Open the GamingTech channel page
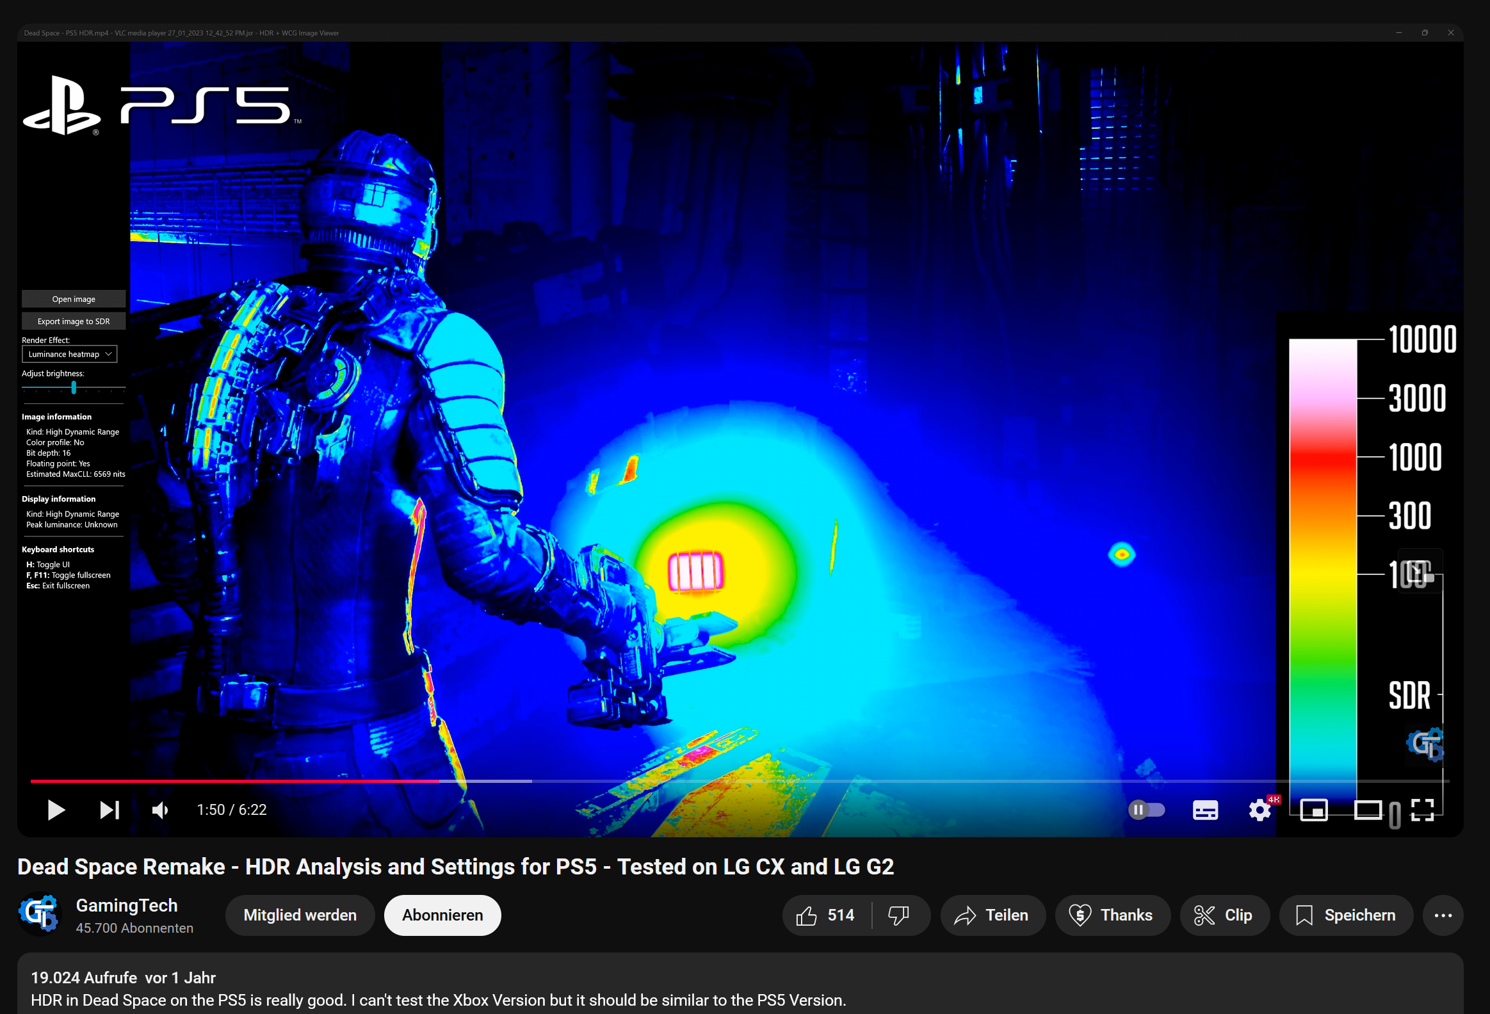 pos(126,906)
